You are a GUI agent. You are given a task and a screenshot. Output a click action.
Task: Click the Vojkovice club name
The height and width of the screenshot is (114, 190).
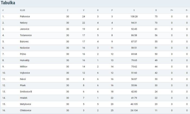pos(25,73)
